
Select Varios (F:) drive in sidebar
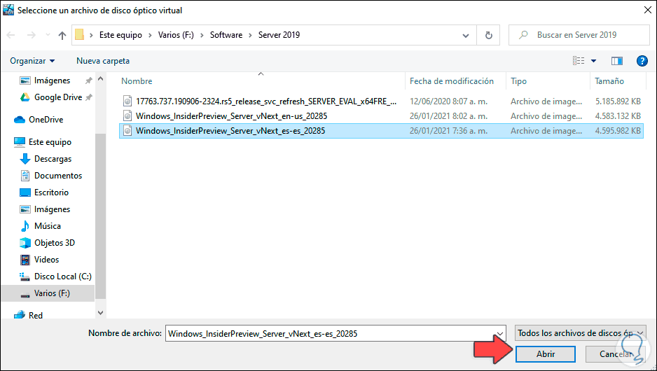click(x=52, y=293)
